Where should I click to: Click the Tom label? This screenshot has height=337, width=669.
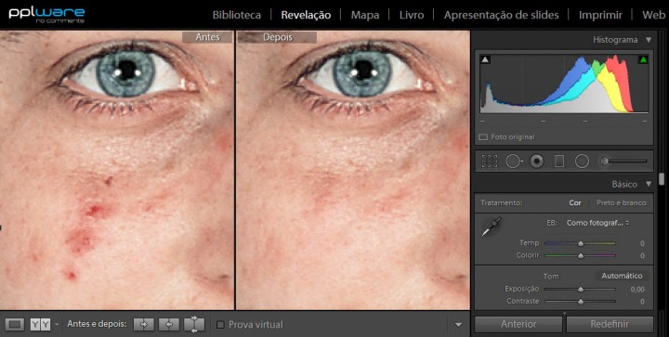(x=551, y=276)
